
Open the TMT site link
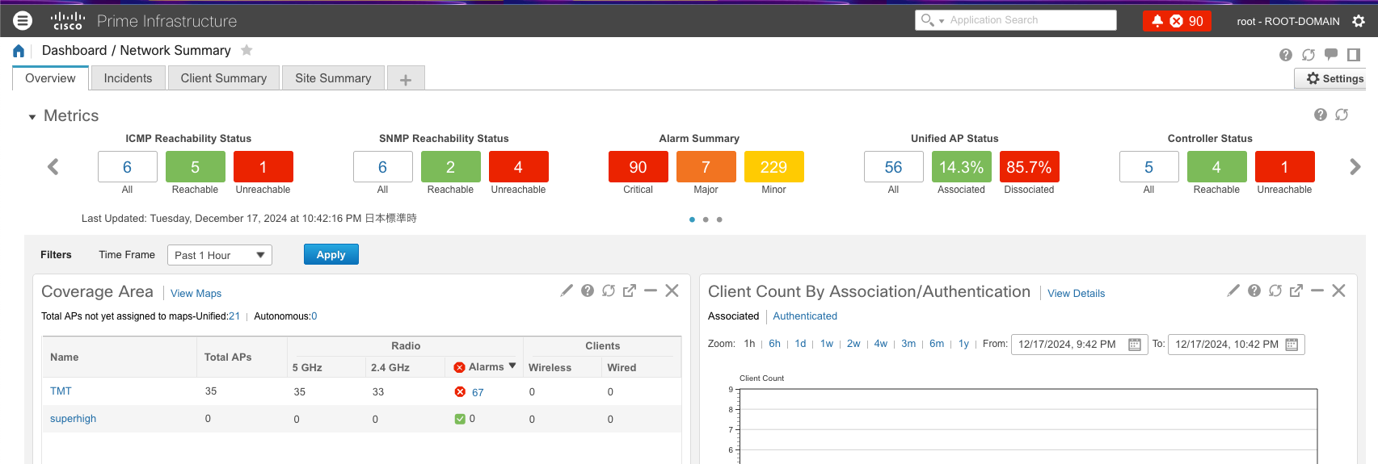pyautogui.click(x=61, y=391)
